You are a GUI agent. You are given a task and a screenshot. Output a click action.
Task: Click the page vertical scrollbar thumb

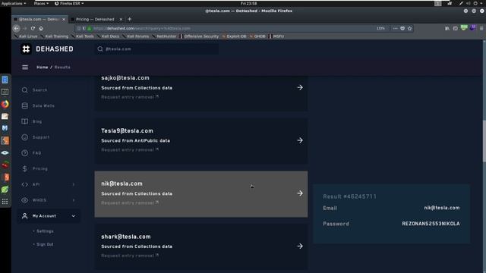click(x=484, y=141)
